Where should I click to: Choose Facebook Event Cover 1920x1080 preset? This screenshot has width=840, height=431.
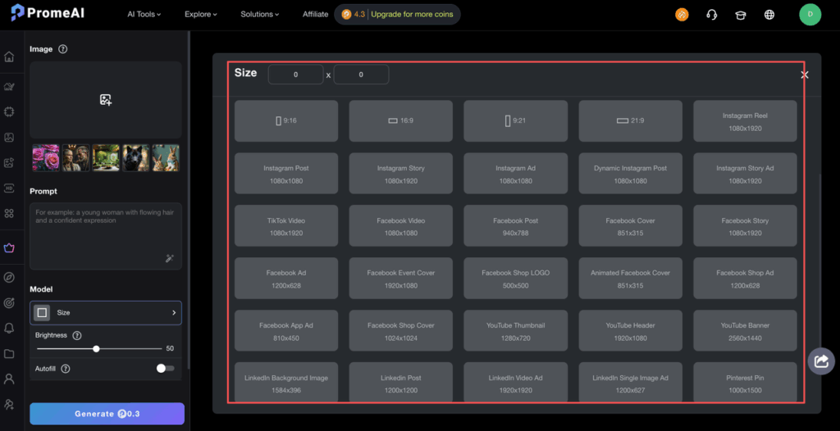400,279
